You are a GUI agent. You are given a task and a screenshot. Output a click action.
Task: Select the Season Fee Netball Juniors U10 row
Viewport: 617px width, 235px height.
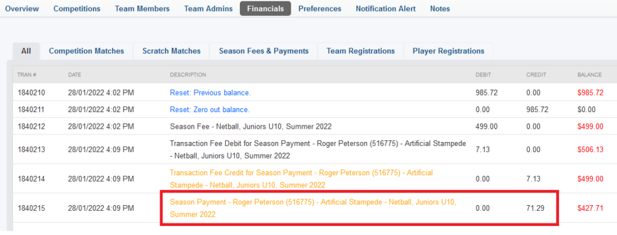click(x=314, y=127)
